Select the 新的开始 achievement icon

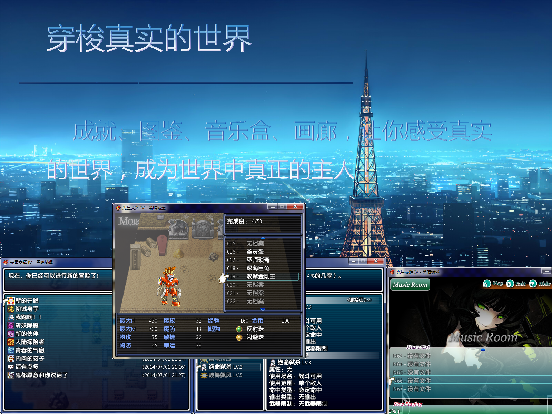pos(11,301)
